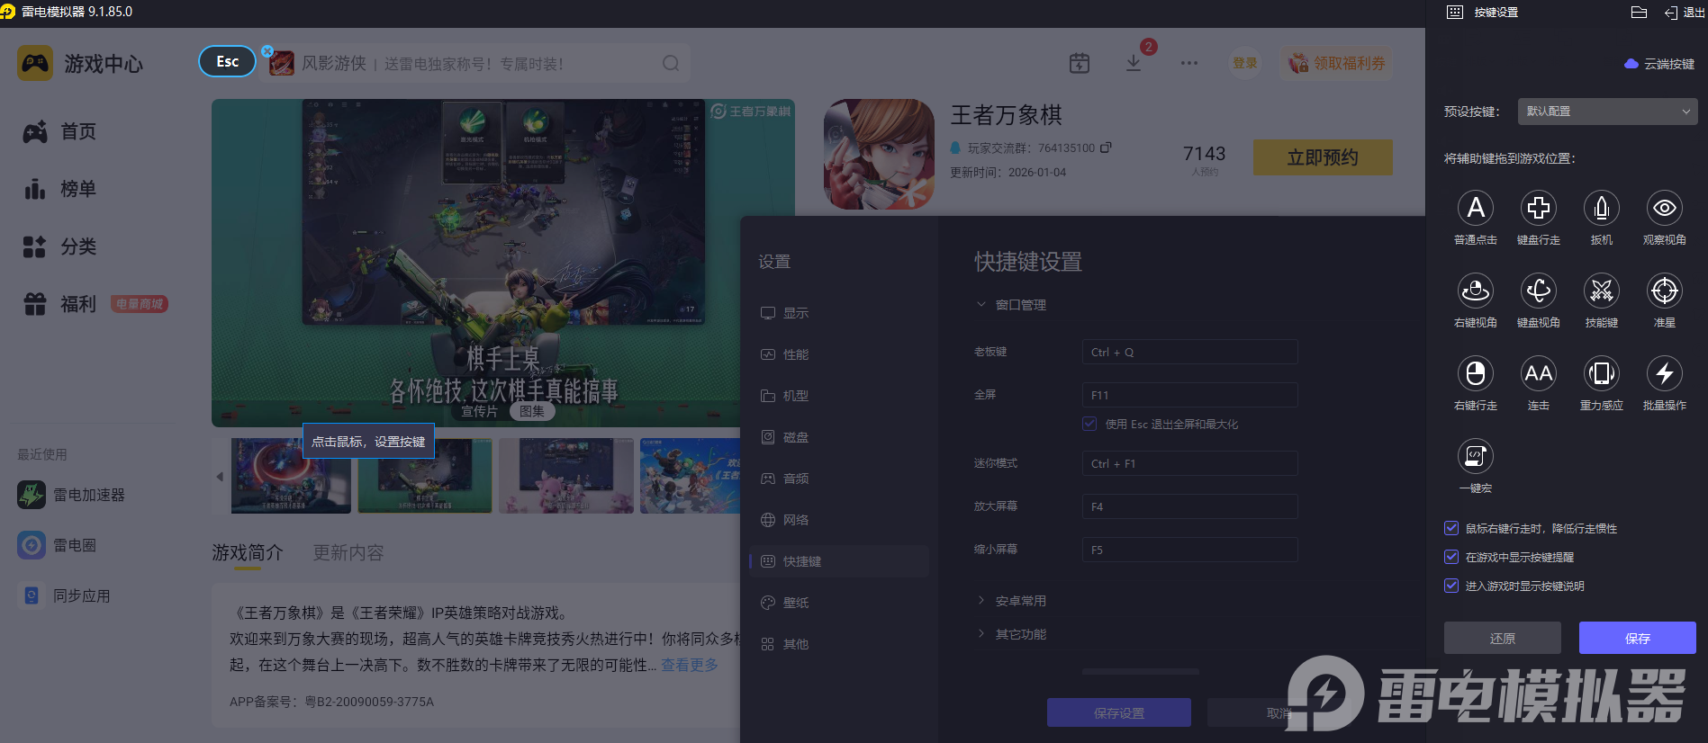Click the search magnifier icon
This screenshot has height=743, width=1708.
click(671, 63)
